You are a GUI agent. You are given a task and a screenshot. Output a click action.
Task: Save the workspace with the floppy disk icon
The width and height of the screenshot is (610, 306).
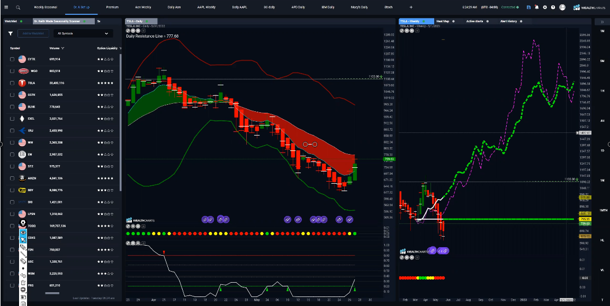tap(528, 7)
